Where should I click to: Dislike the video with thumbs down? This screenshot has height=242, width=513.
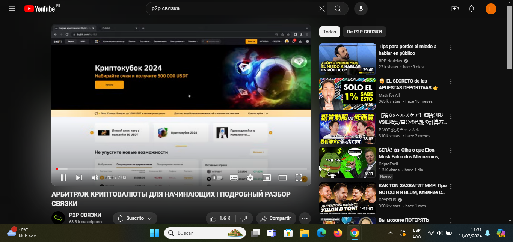click(244, 218)
